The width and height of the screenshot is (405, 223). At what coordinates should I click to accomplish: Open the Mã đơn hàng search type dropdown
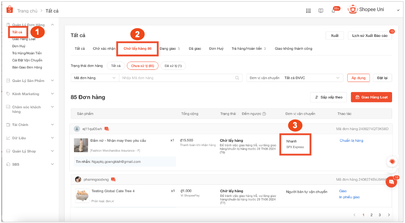94,78
